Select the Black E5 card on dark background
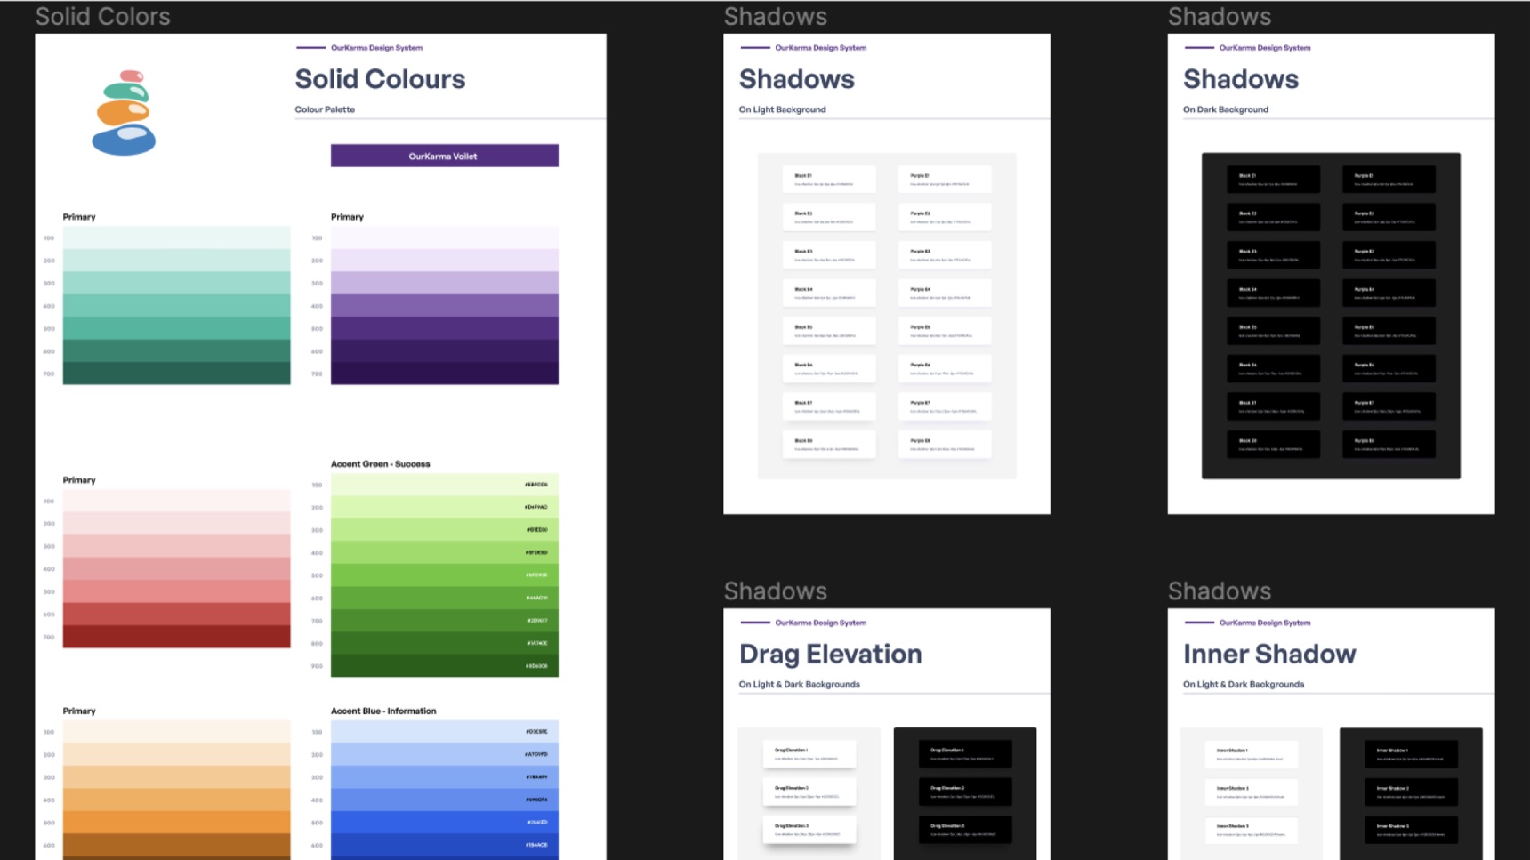This screenshot has height=860, width=1530. (1273, 331)
